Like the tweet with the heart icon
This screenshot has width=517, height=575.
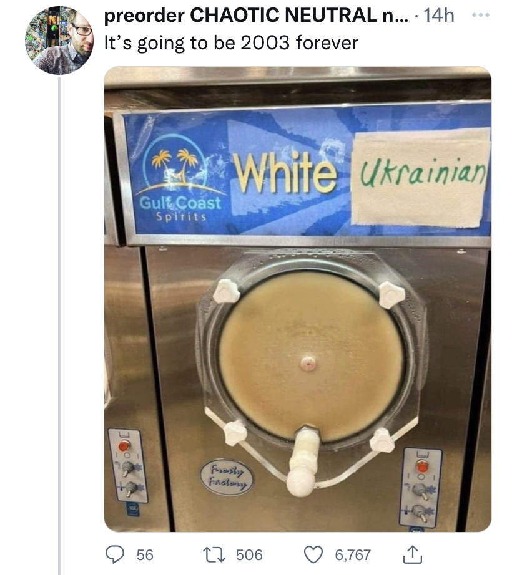(x=313, y=554)
